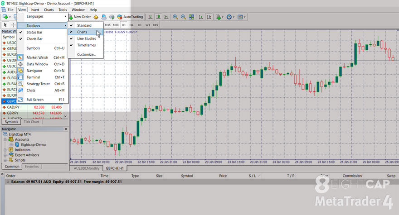Choose Market Watch in View menu

coord(43,57)
